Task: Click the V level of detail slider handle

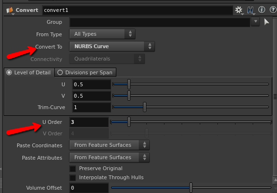Action: (x=129, y=95)
